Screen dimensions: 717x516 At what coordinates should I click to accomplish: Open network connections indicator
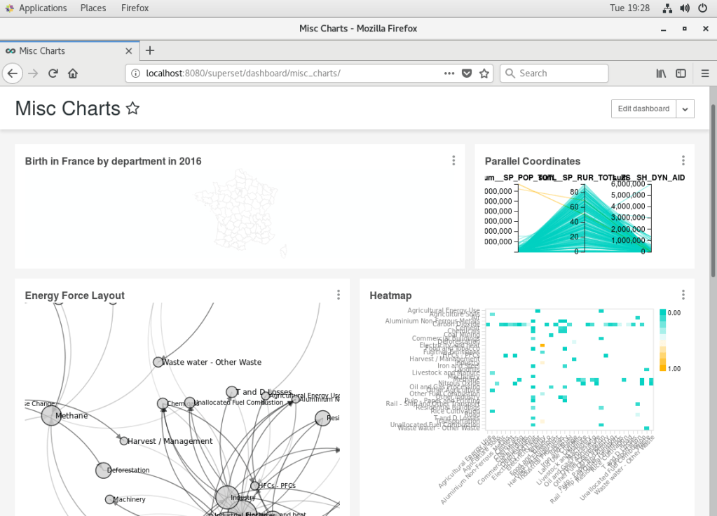click(x=667, y=8)
